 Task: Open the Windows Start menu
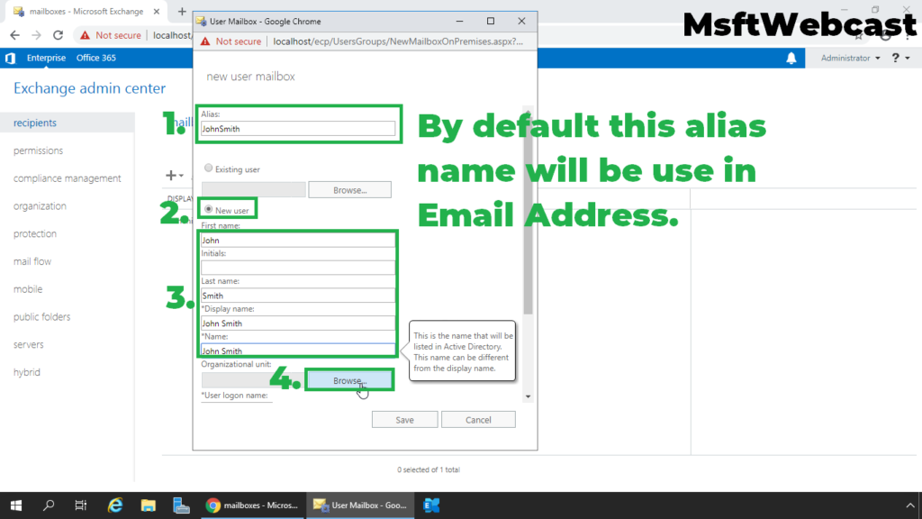(x=16, y=505)
